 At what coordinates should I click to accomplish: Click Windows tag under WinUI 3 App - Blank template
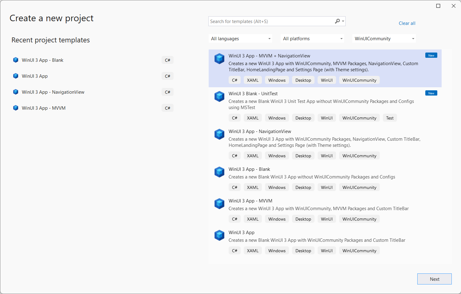(277, 187)
